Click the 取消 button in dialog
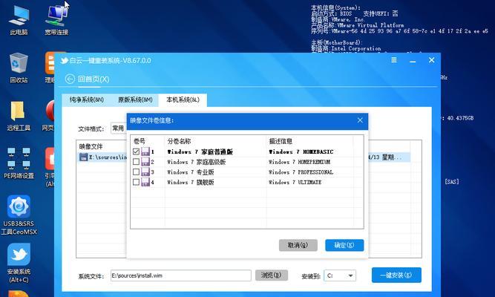Screen dimensions: 495x297 tap(298, 245)
